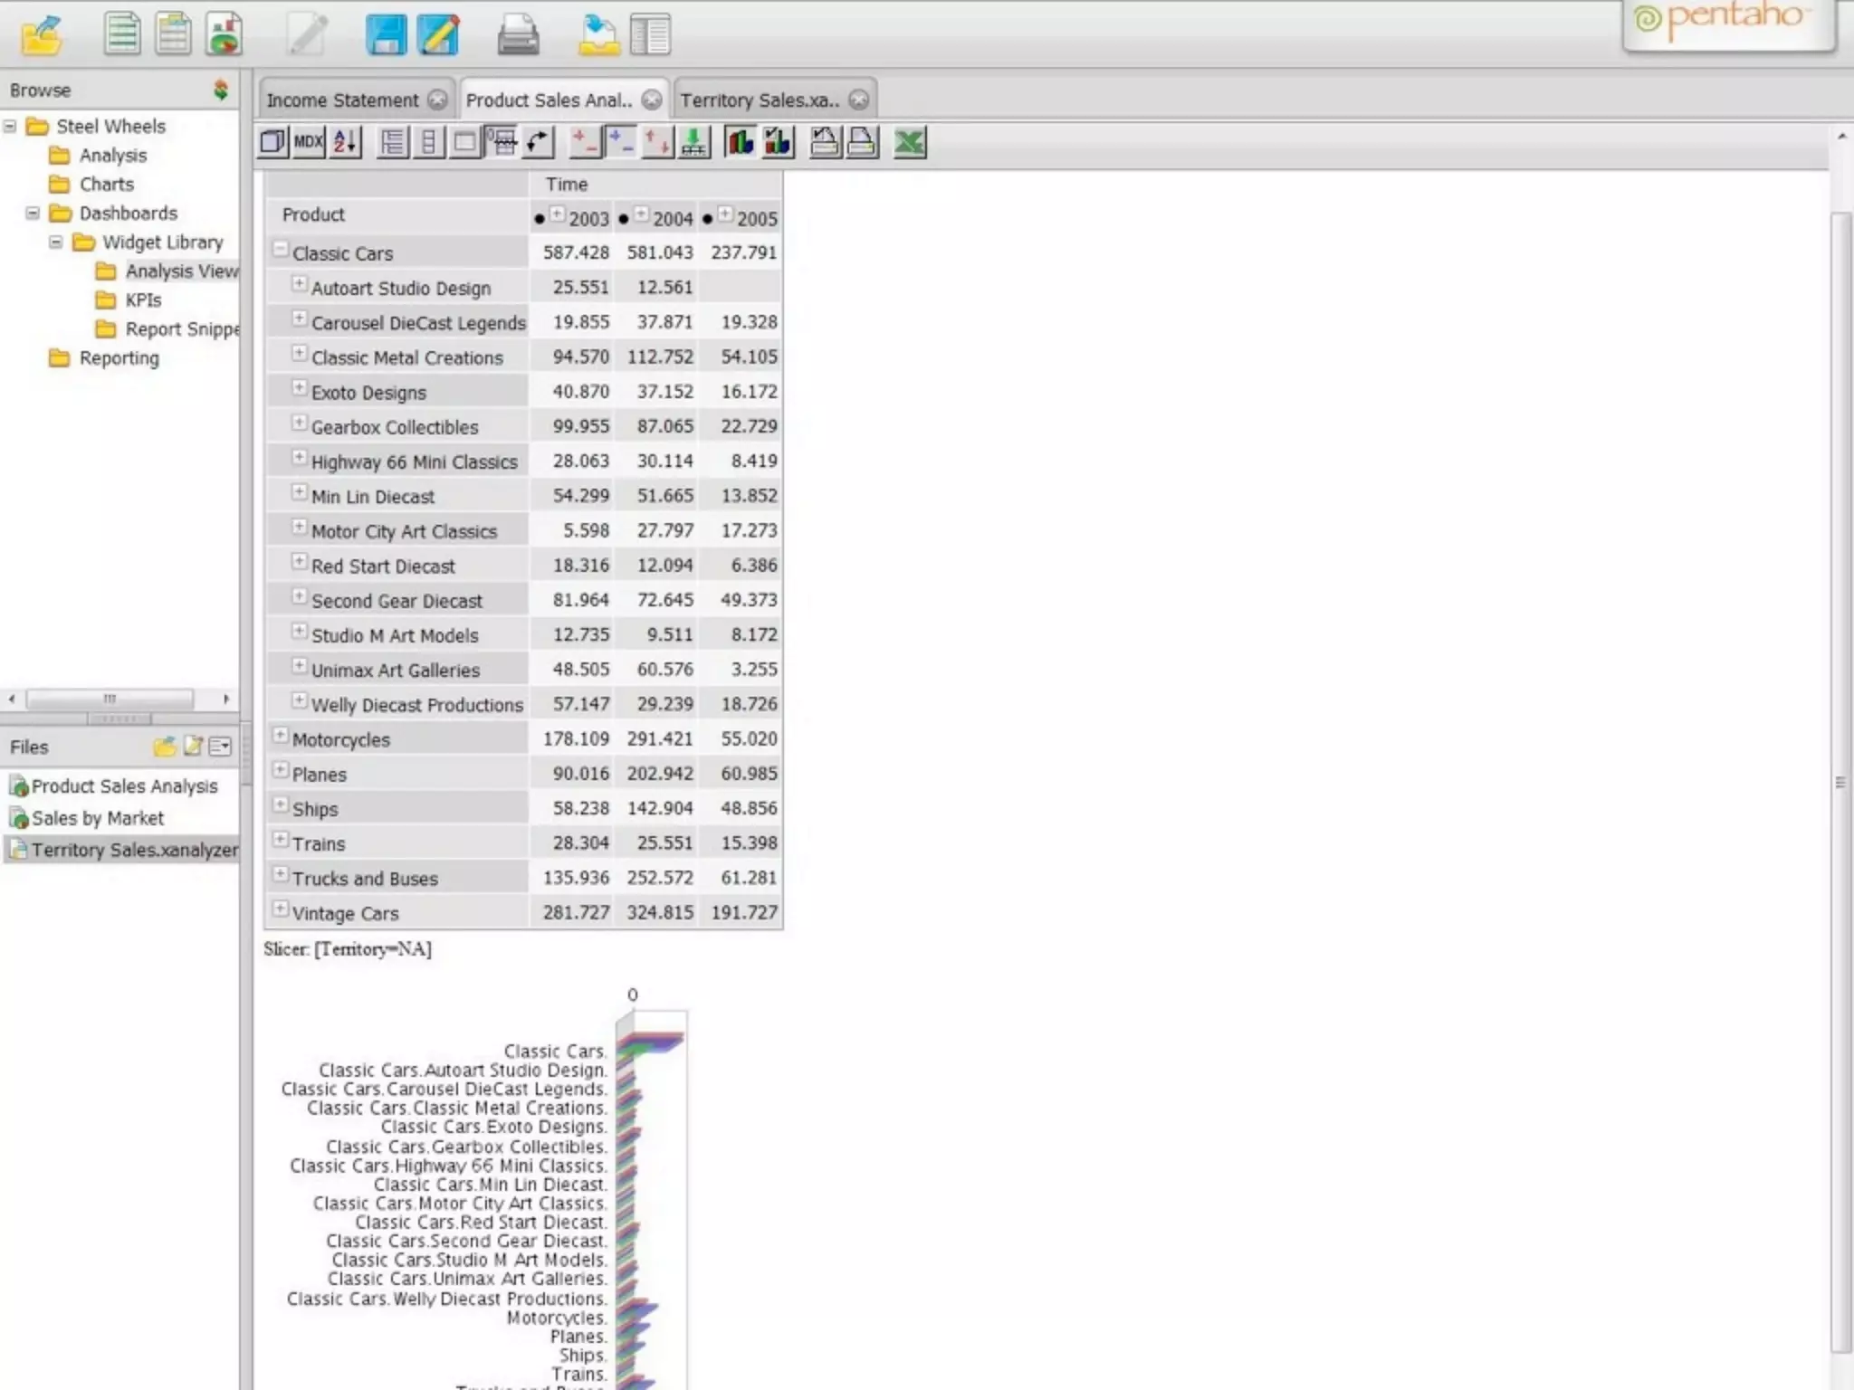The height and width of the screenshot is (1390, 1854).
Task: Export the table to Excel
Action: pos(910,142)
